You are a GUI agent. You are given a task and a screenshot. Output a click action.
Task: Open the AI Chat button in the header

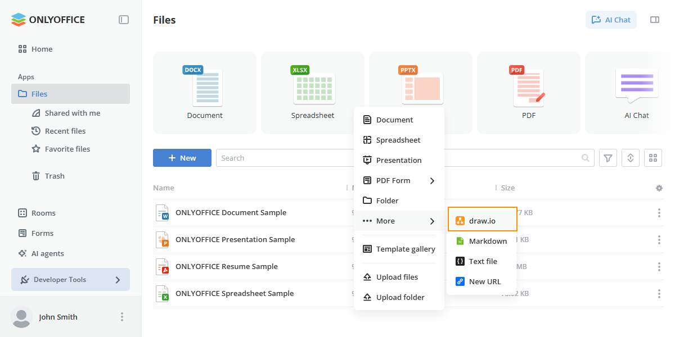(x=611, y=20)
